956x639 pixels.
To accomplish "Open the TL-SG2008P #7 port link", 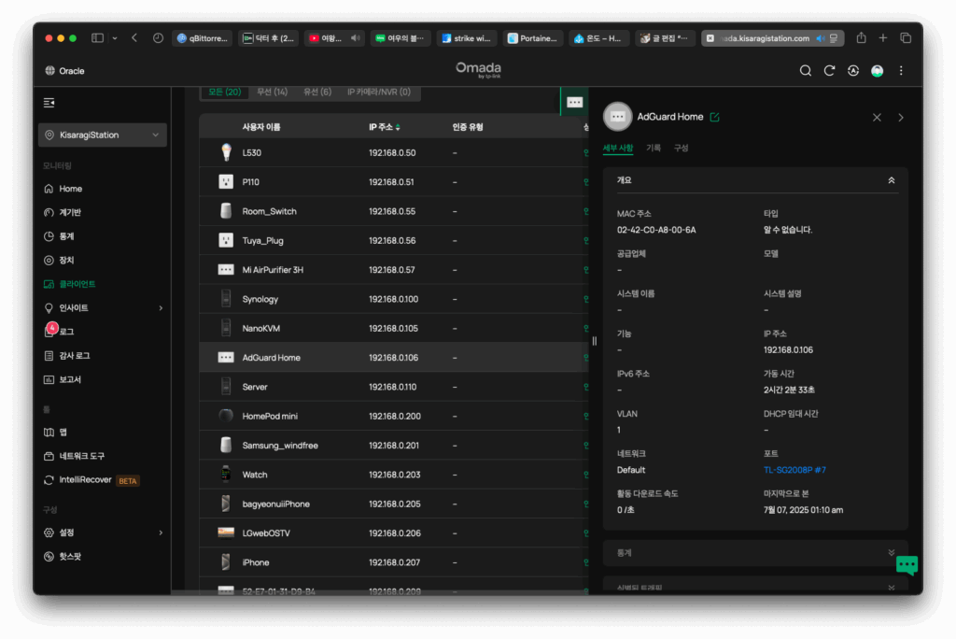I will click(794, 470).
